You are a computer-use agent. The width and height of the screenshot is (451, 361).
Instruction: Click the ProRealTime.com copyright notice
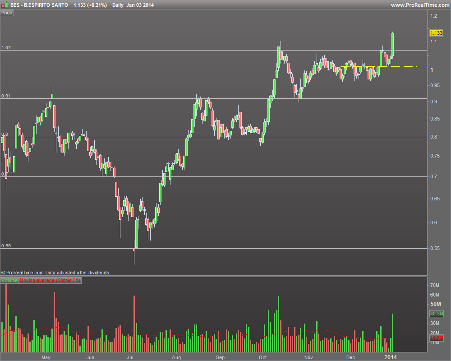55,273
